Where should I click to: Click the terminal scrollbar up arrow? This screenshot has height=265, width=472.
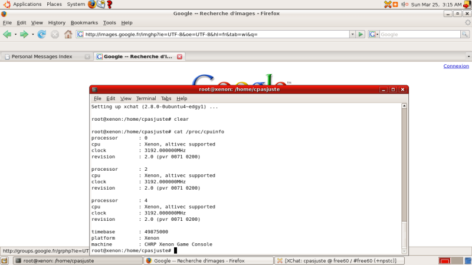click(404, 106)
